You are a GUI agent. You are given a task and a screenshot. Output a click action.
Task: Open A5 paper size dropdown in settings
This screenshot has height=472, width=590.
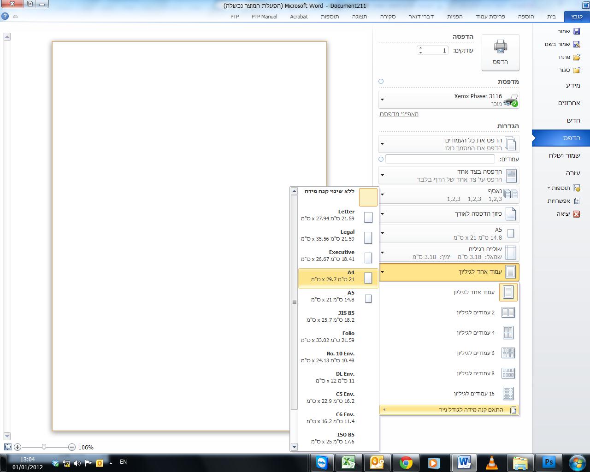click(449, 233)
